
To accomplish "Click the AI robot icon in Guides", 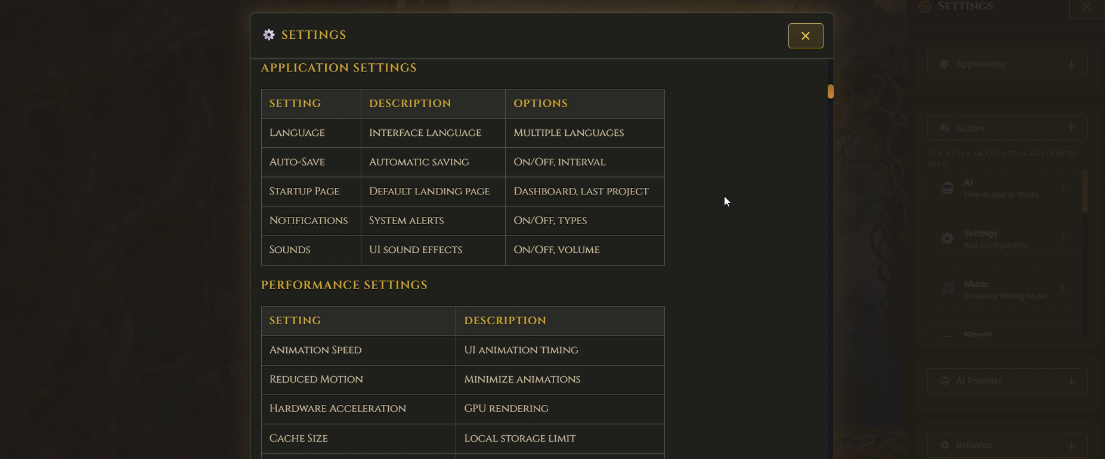I will click(x=947, y=188).
